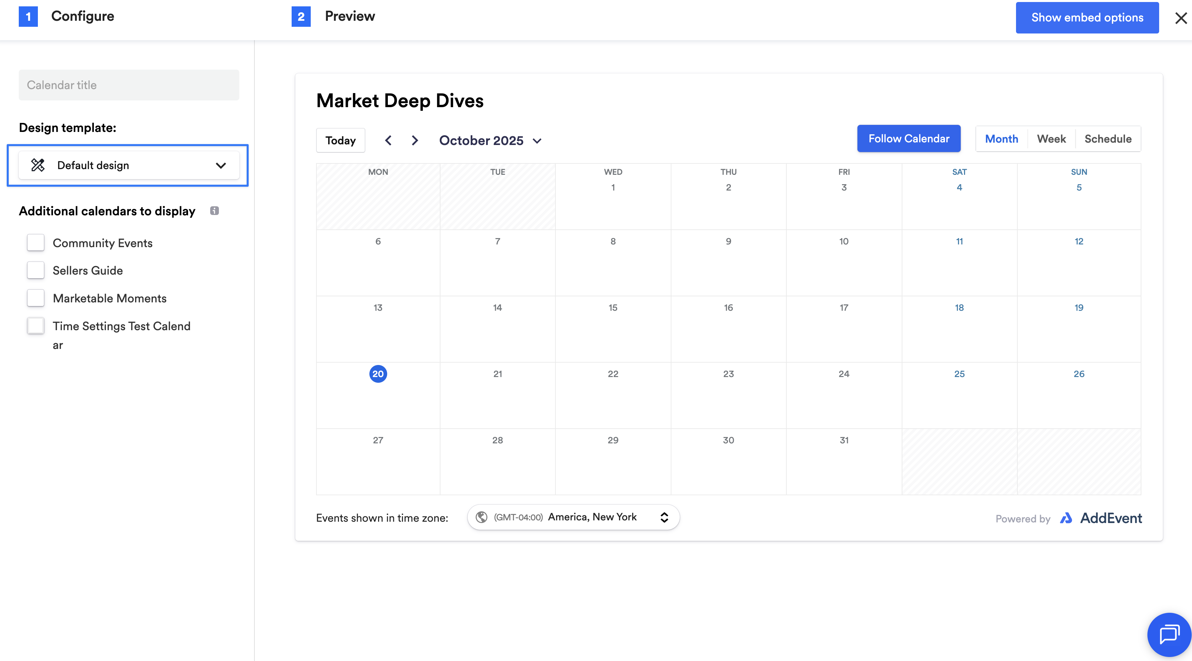
Task: Click info icon beside Additional calendars
Action: coord(214,211)
